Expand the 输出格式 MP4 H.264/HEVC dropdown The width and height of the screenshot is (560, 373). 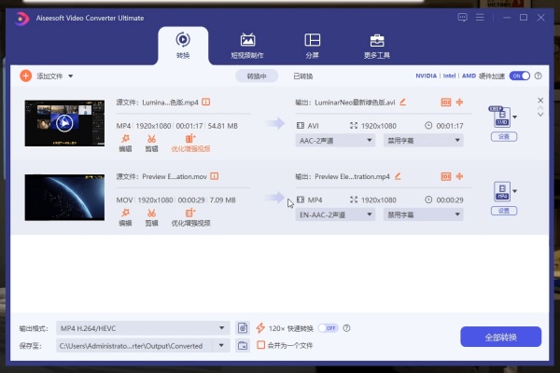(x=222, y=328)
